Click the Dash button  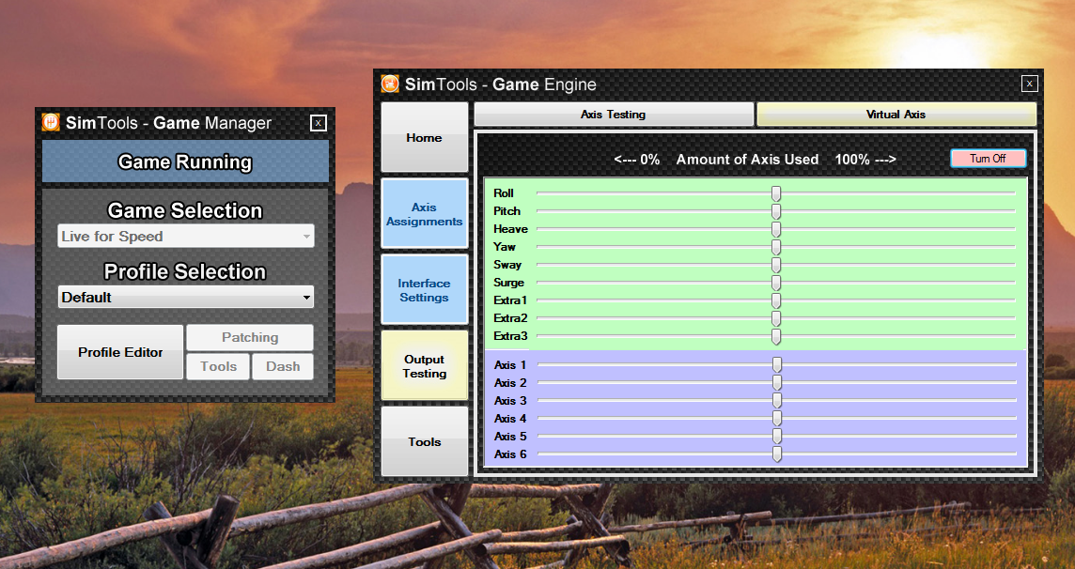(x=283, y=366)
